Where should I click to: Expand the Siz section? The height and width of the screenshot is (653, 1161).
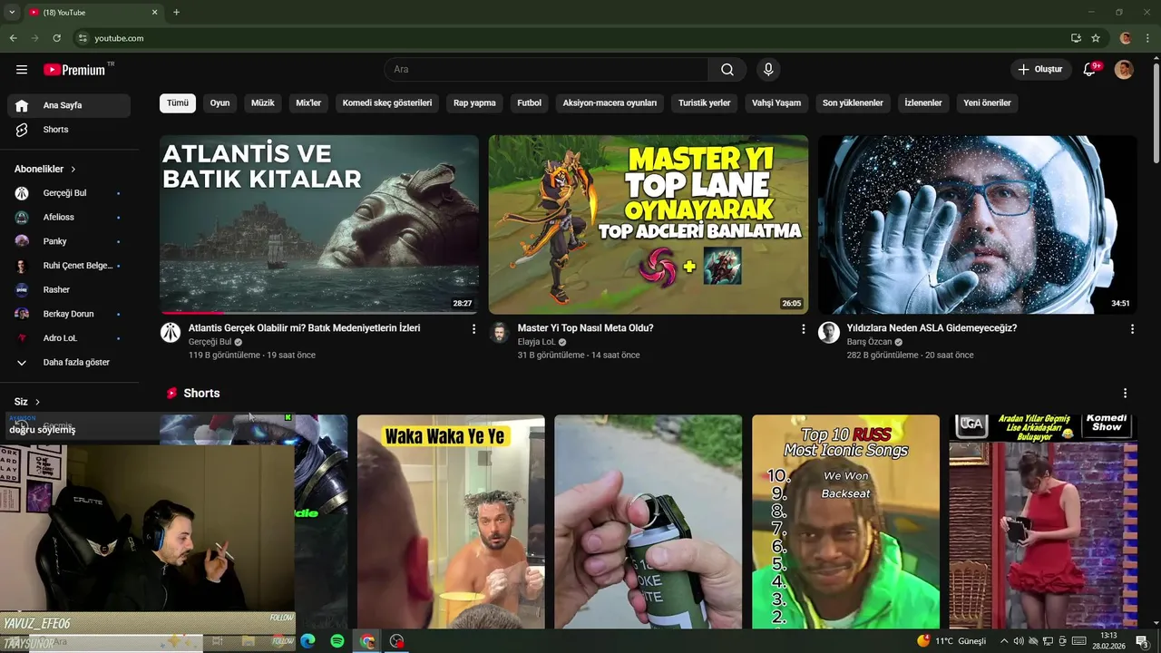pyautogui.click(x=27, y=402)
